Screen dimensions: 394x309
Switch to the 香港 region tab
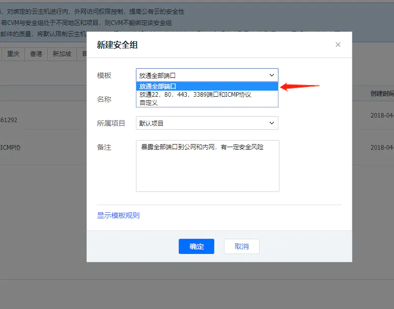[36, 54]
